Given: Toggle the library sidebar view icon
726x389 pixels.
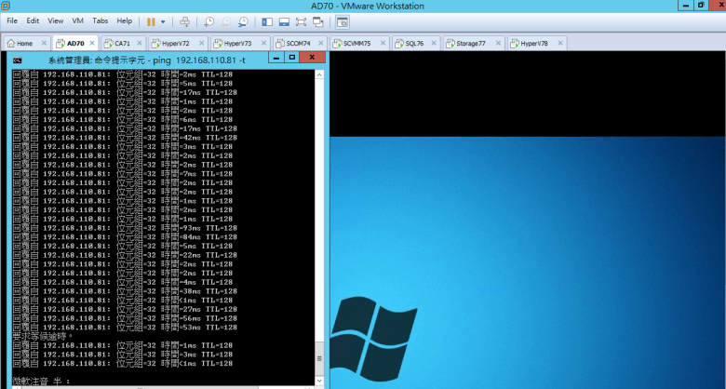Looking at the screenshot, I should pos(268,20).
